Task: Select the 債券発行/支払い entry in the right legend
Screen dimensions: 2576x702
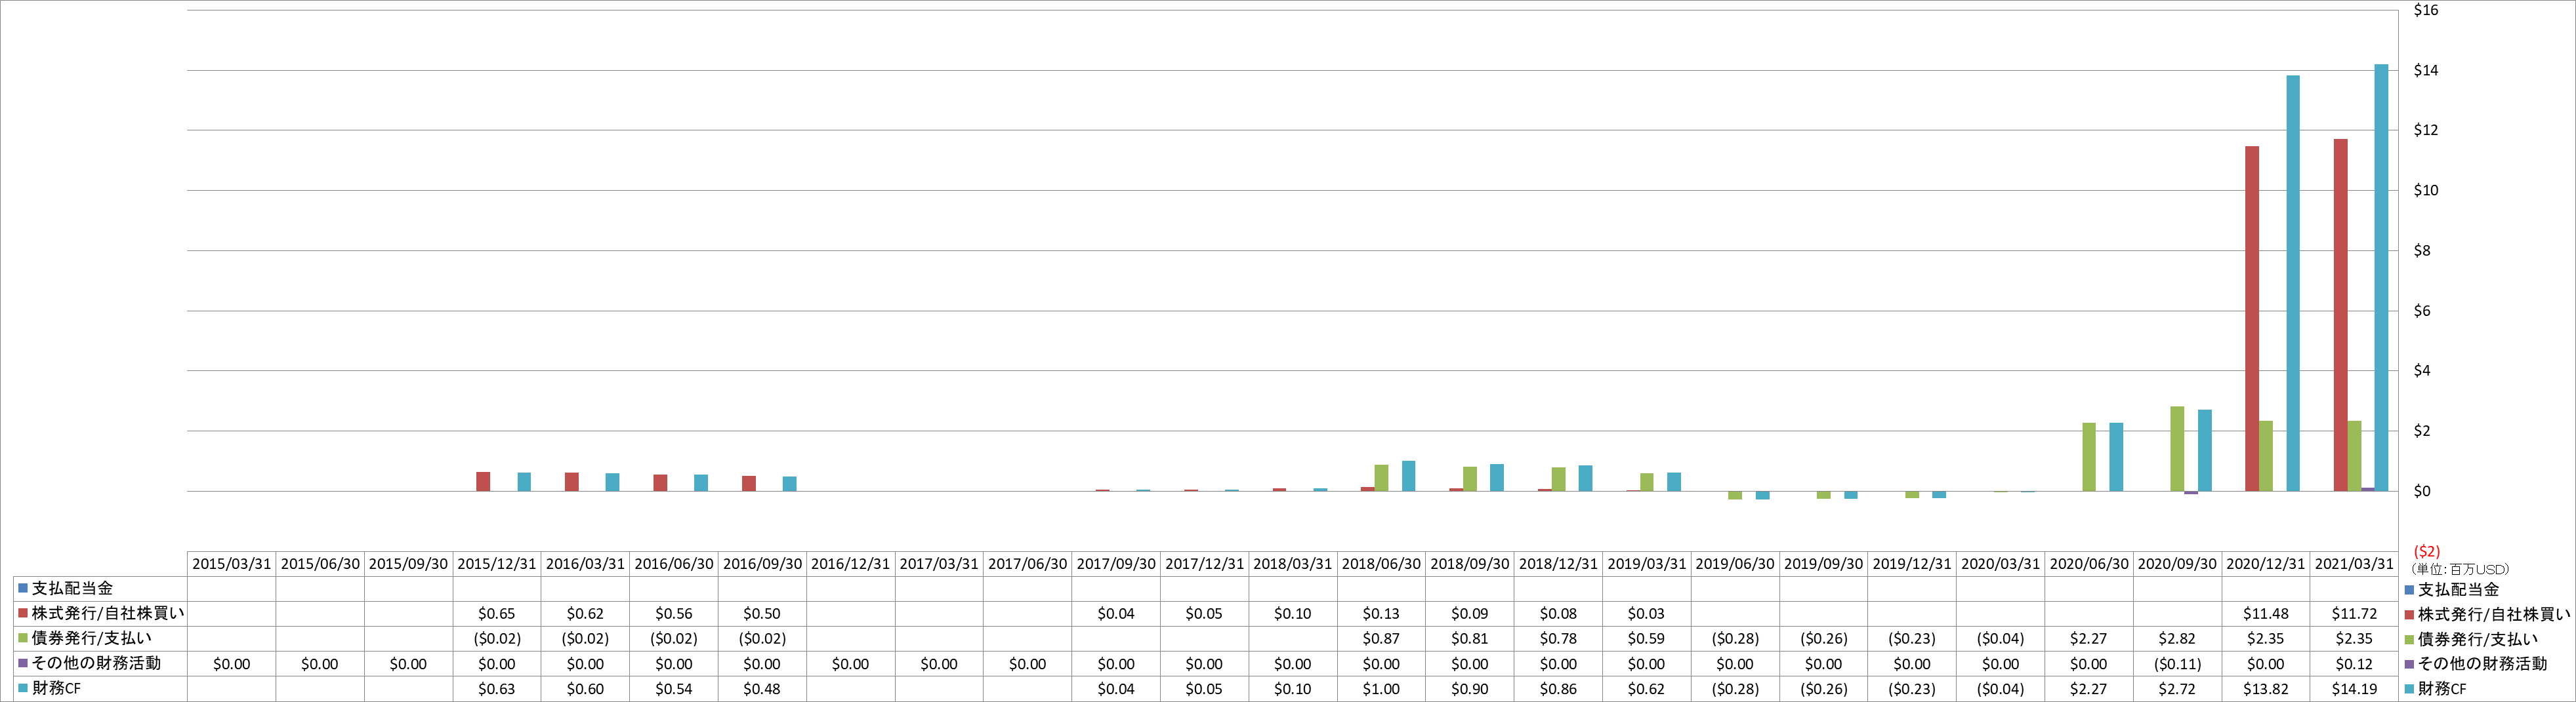Action: click(x=2471, y=639)
